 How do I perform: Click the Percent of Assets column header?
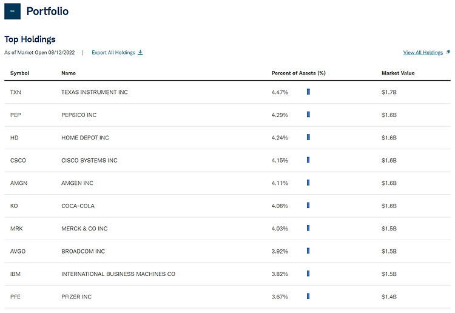298,73
